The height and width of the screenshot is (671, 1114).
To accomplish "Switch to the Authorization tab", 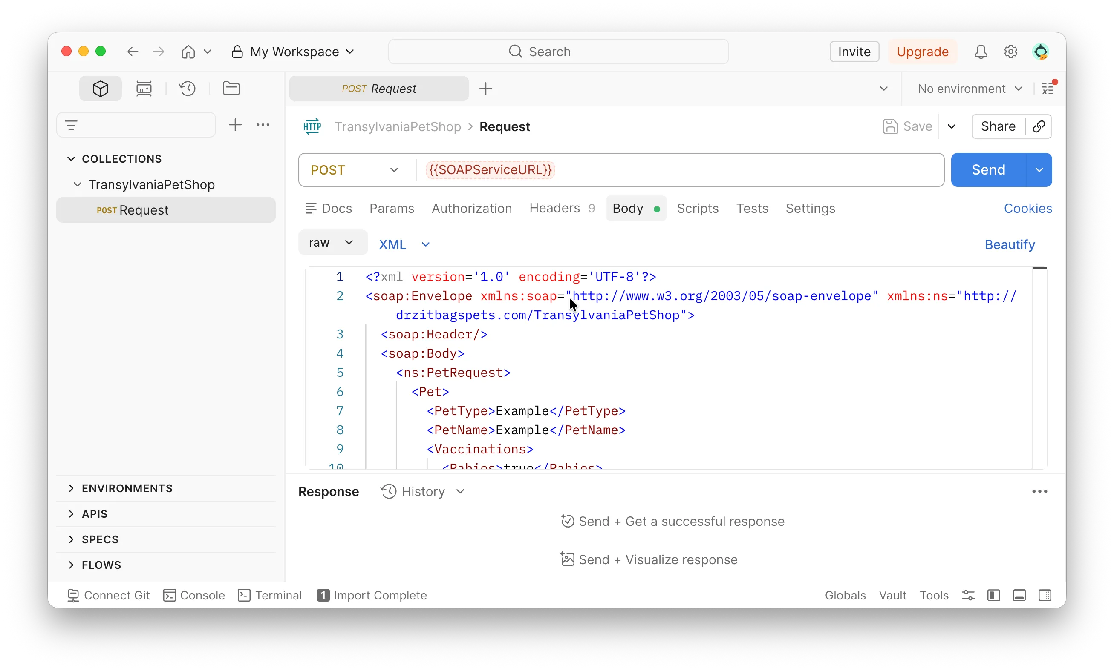I will click(471, 208).
